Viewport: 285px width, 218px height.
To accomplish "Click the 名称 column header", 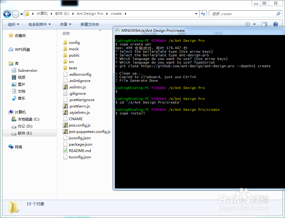I will pyautogui.click(x=66, y=33).
